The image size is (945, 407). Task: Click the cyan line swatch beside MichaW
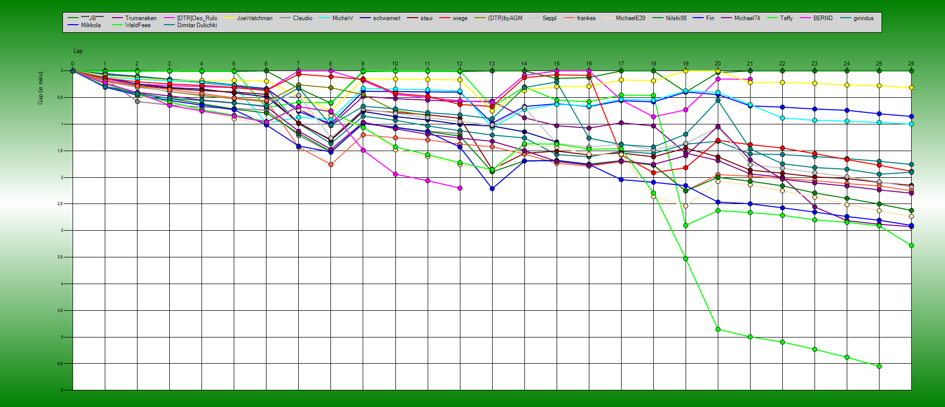[x=324, y=18]
